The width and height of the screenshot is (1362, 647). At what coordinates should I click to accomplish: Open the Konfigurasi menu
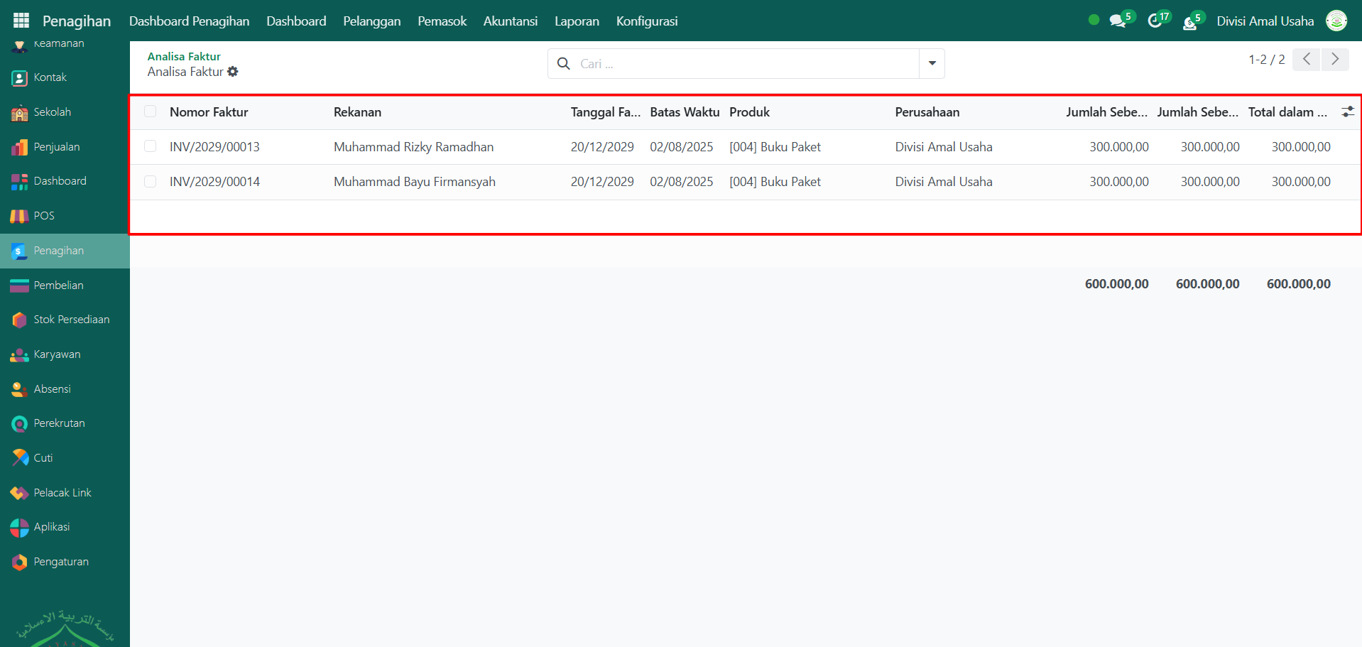[646, 21]
